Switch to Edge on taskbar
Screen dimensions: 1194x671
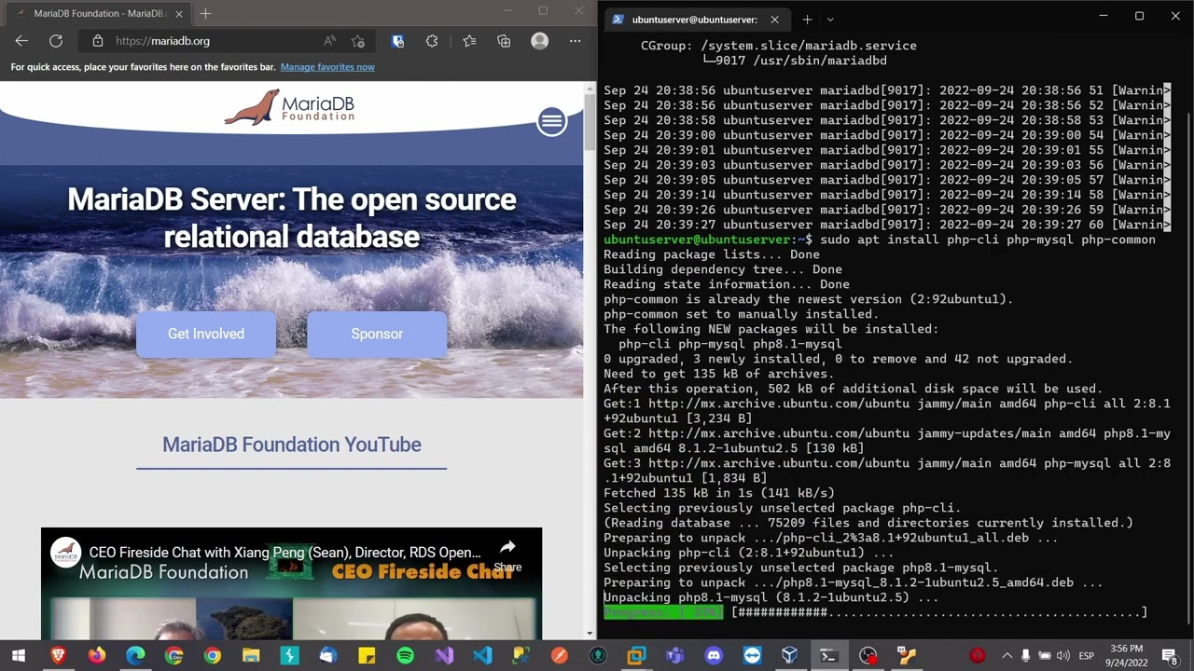[x=135, y=656]
